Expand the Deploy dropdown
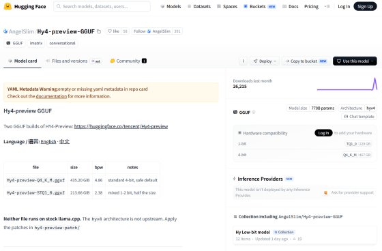 [x=265, y=61]
